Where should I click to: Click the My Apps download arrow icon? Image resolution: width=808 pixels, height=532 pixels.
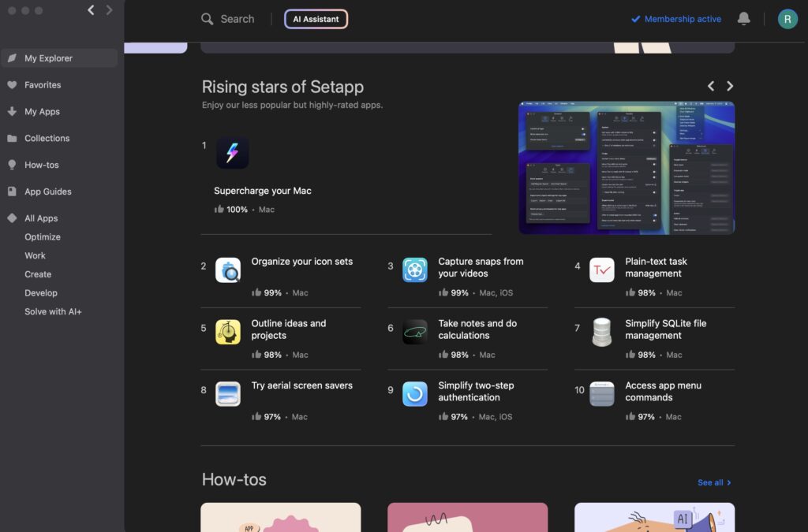tap(12, 112)
